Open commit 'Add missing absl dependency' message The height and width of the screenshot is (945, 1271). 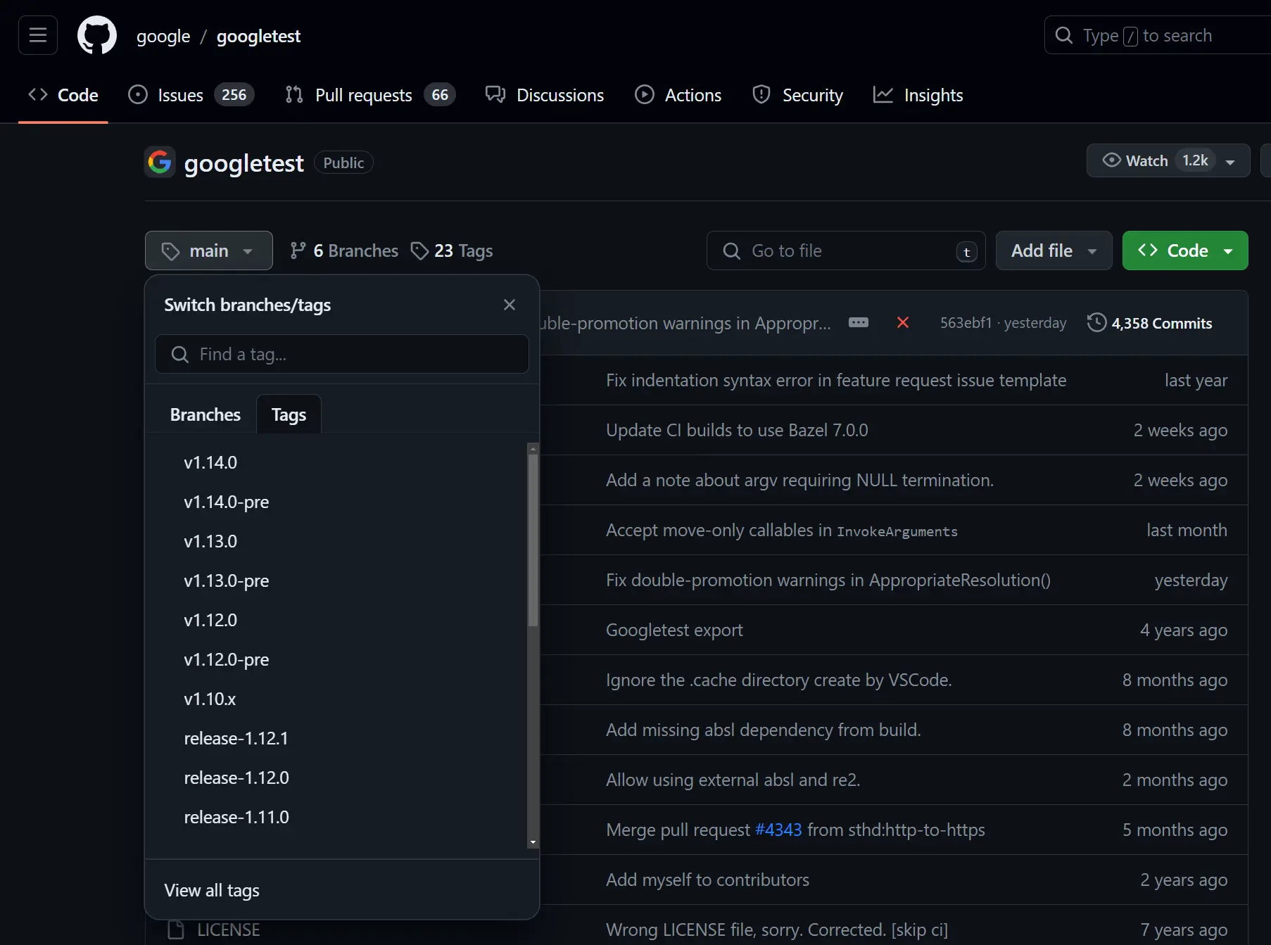[x=763, y=730]
